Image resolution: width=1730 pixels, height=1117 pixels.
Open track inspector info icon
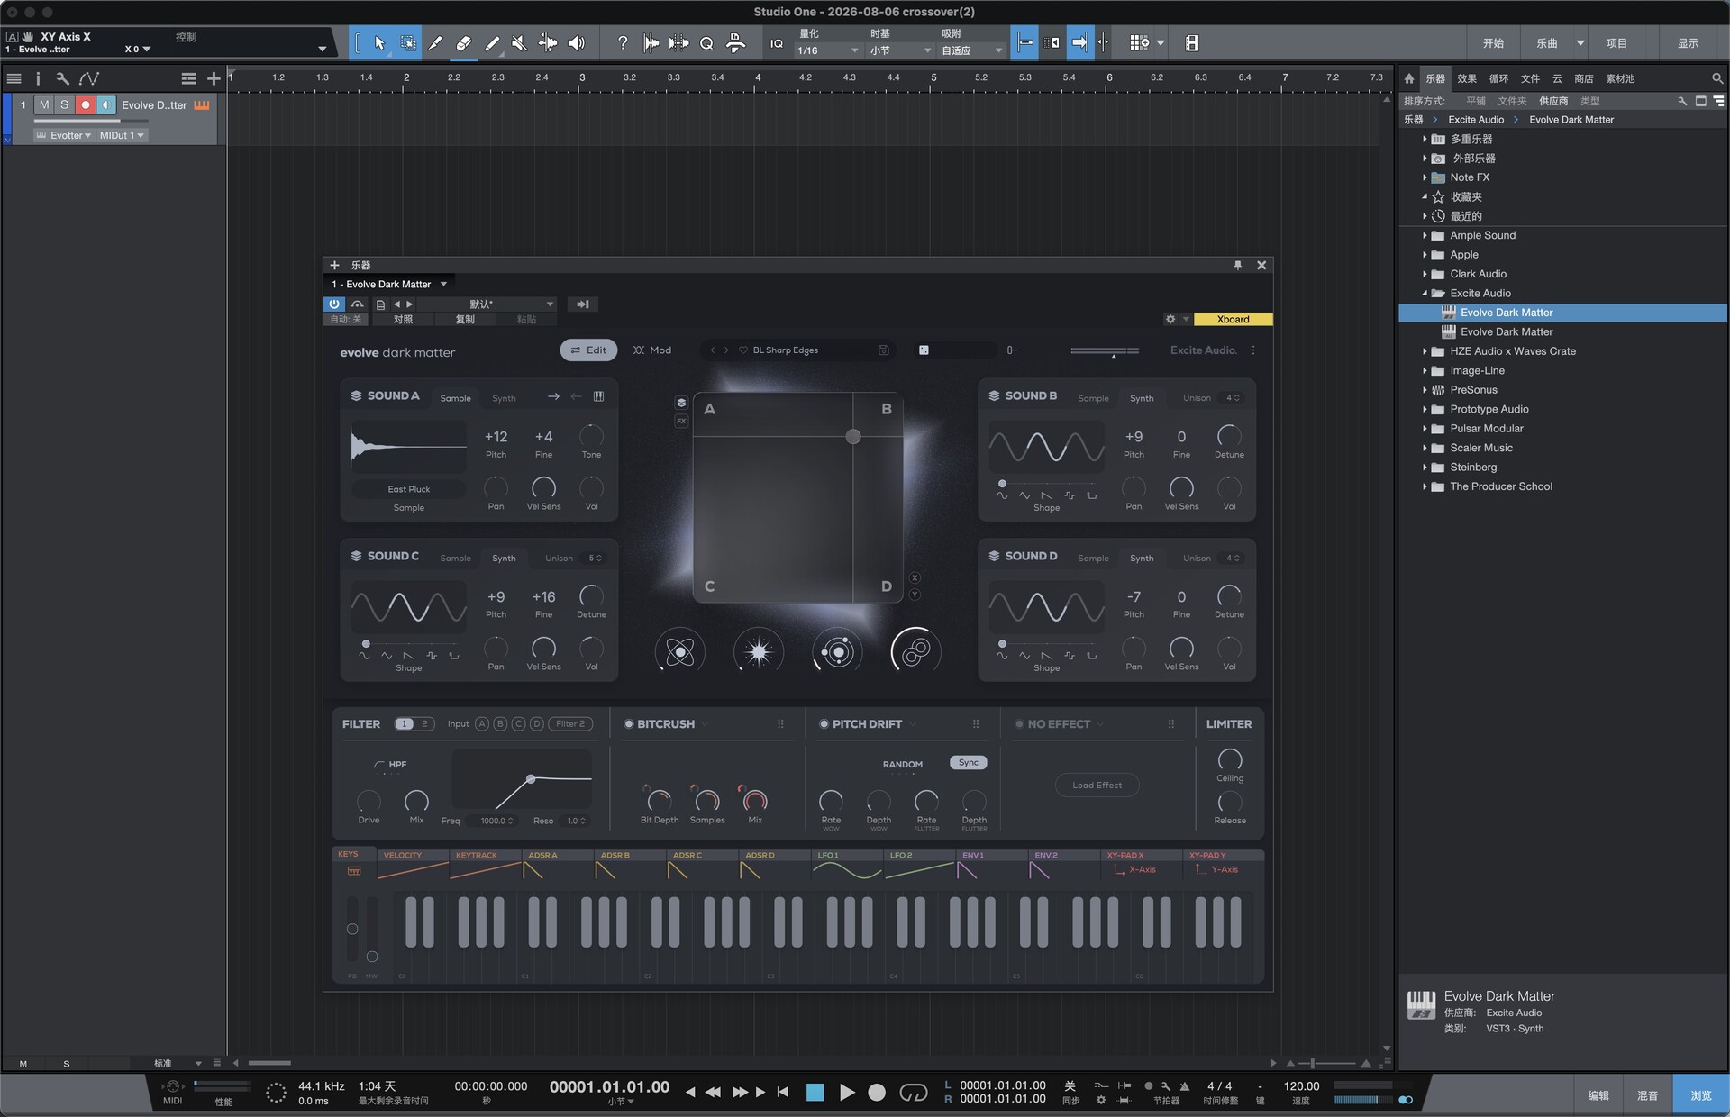(38, 78)
